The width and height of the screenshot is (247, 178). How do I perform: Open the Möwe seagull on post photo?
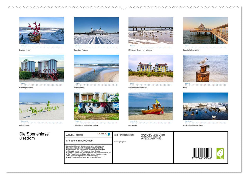point(206,68)
